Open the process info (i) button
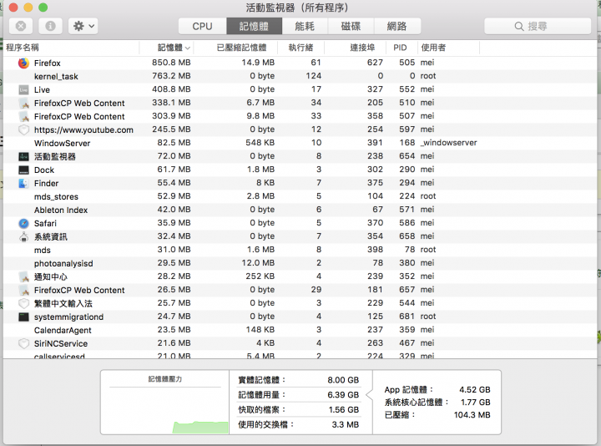Image resolution: width=601 pixels, height=446 pixels. [x=50, y=26]
